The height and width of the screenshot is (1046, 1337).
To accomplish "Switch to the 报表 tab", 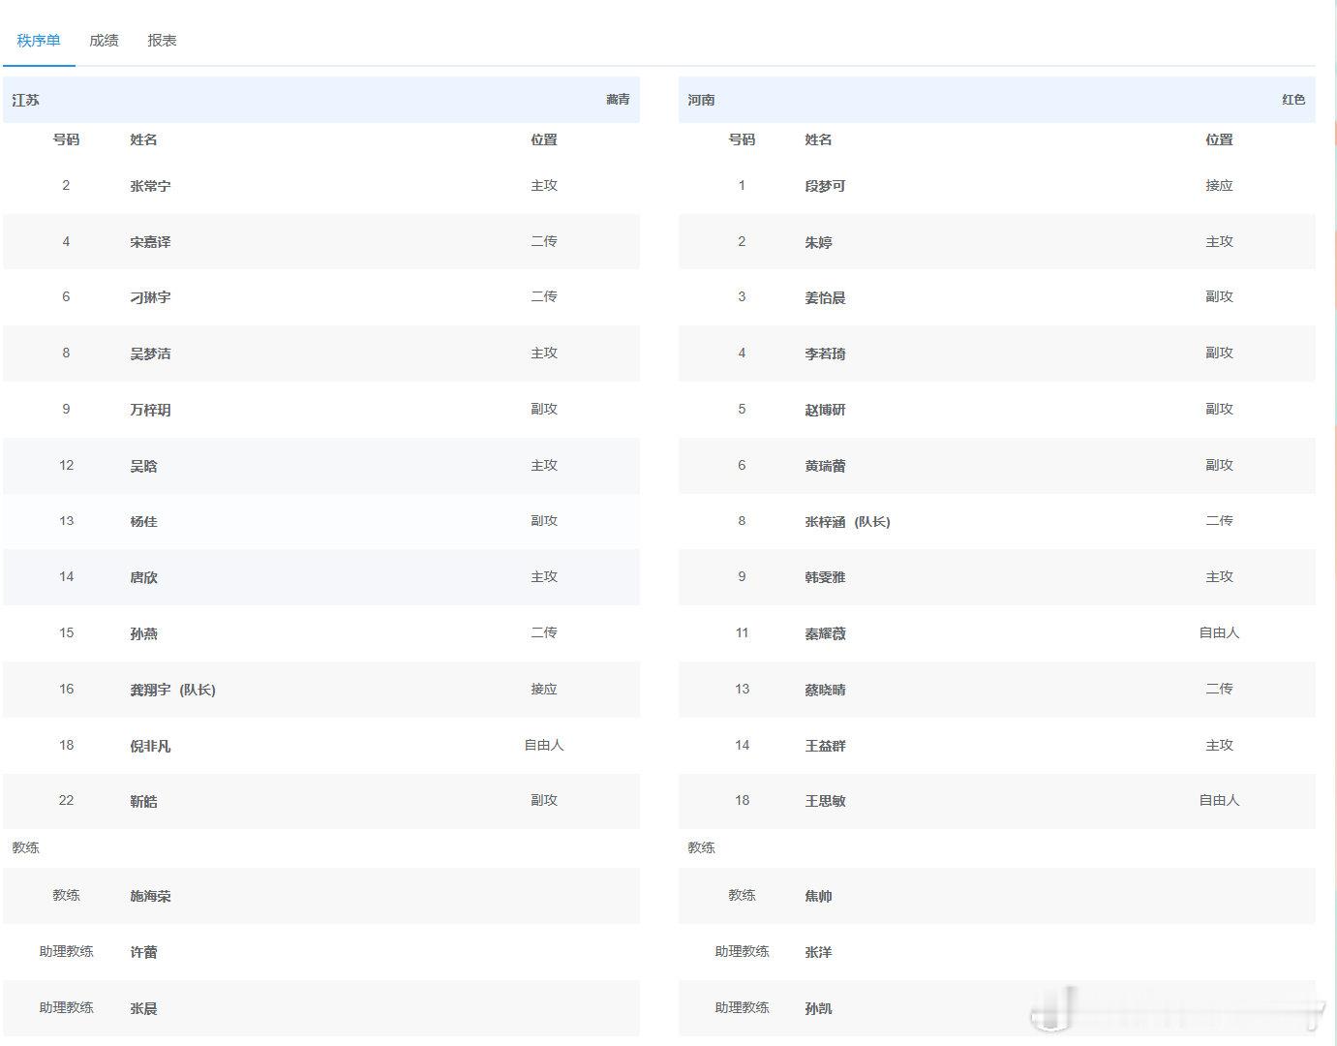I will [x=162, y=41].
